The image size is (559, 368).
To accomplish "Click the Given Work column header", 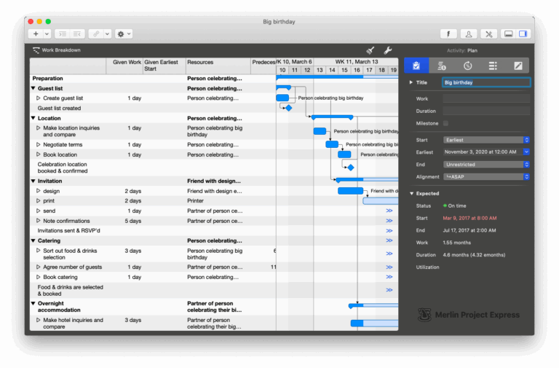I will point(124,66).
